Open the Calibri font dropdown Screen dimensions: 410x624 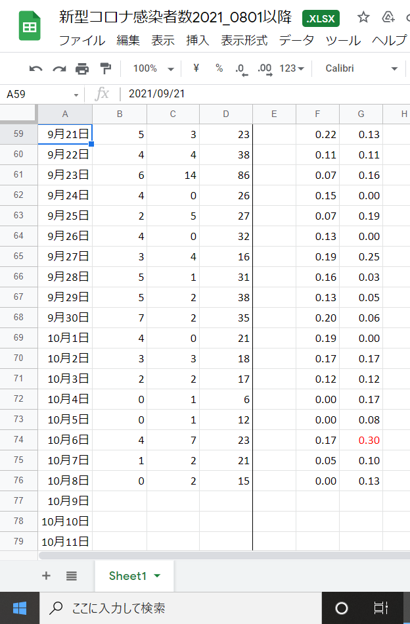(361, 68)
